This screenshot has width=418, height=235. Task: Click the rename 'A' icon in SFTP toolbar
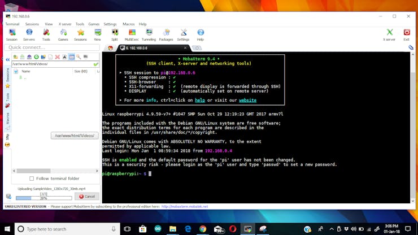pos(64,57)
